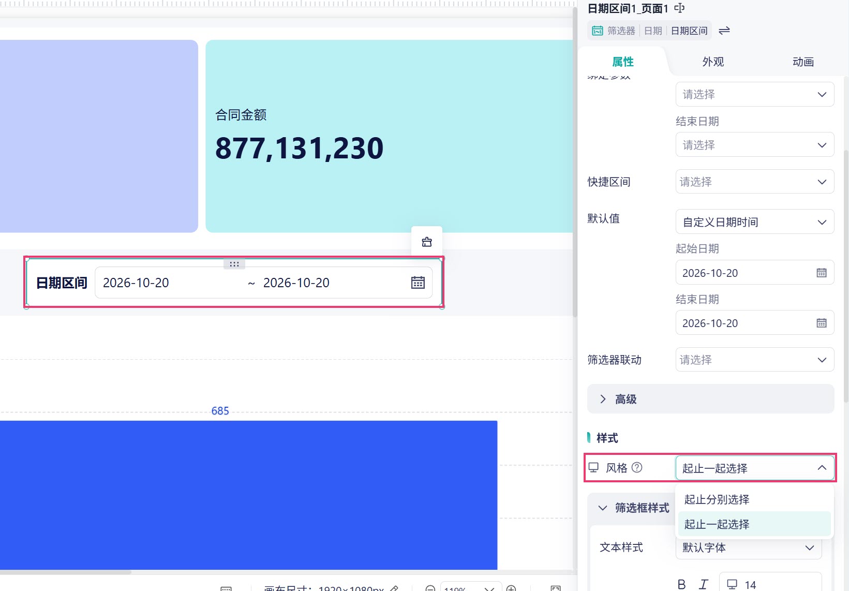Switch to the 外观 tab

(713, 62)
